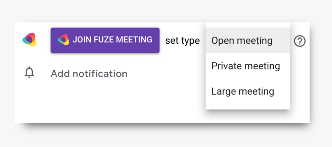The image size is (332, 147).
Task: Pick Large meeting from the dropdown list
Action: point(247,91)
